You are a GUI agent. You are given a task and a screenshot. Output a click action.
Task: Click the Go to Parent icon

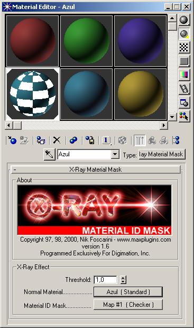[152, 140]
